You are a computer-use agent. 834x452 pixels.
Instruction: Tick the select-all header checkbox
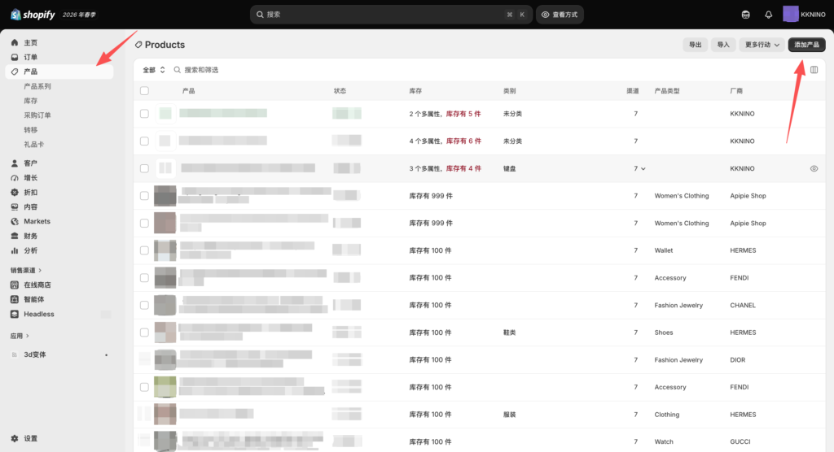[x=144, y=91]
